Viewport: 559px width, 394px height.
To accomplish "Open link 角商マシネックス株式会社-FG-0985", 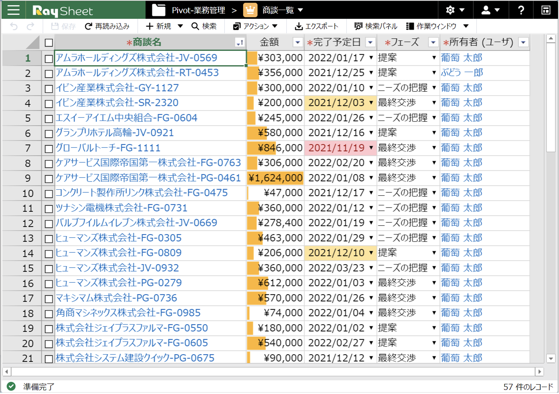I will [128, 313].
